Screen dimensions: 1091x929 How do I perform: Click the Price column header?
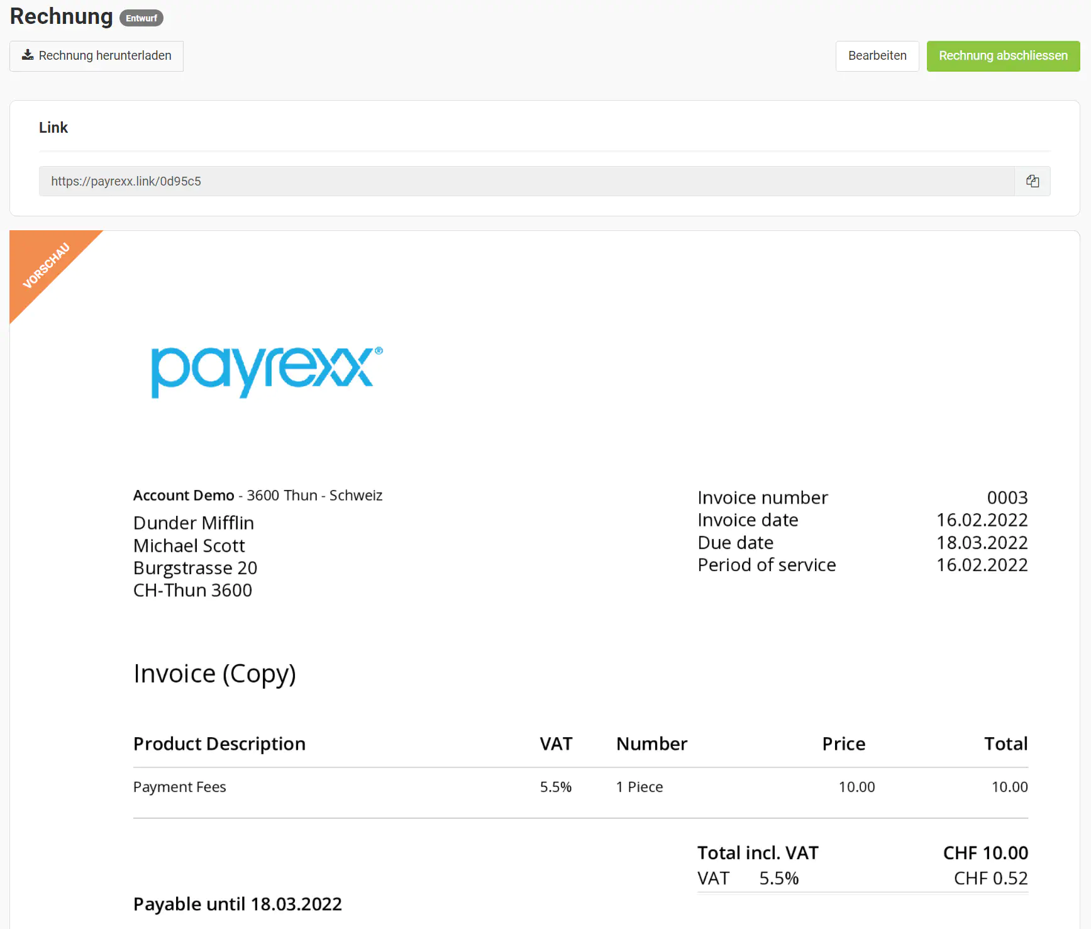(x=843, y=744)
